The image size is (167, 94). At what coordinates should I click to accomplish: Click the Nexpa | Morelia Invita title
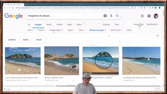point(54,78)
